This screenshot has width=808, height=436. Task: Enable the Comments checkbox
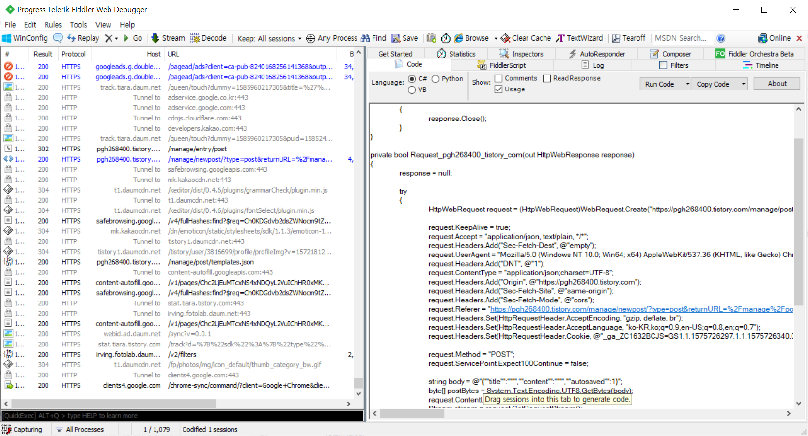[x=498, y=78]
